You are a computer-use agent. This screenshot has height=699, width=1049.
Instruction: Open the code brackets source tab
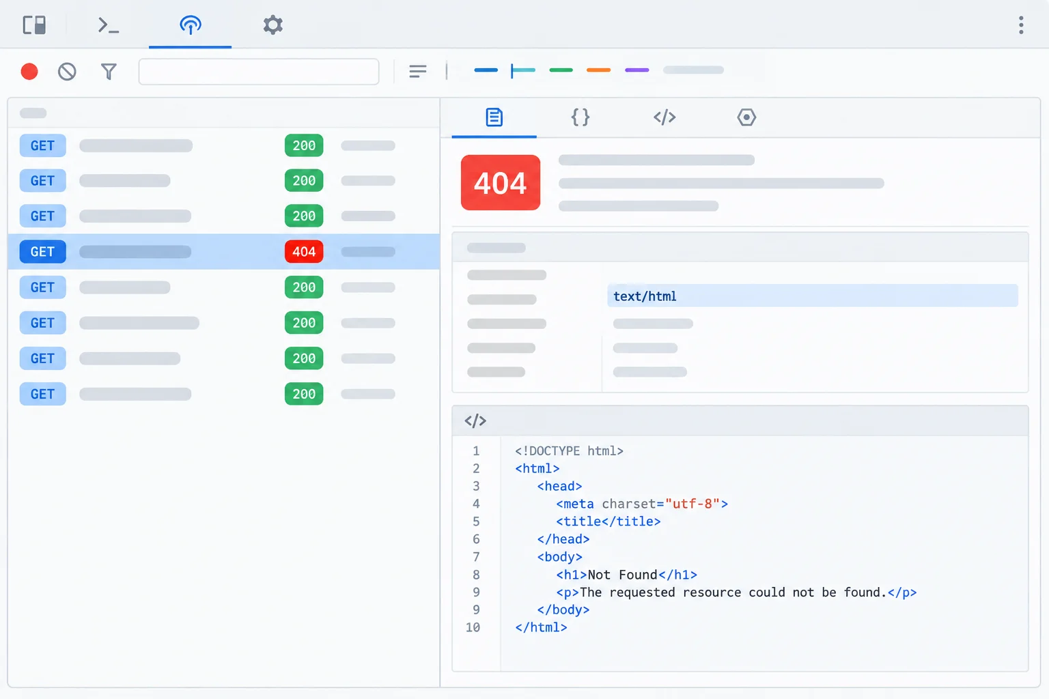coord(665,117)
